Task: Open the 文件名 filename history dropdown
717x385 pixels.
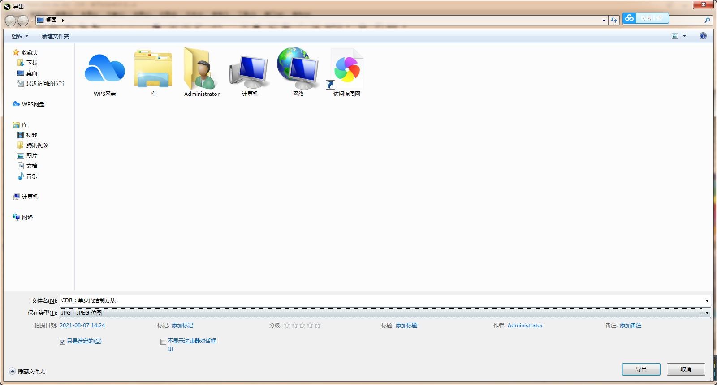Action: point(707,300)
